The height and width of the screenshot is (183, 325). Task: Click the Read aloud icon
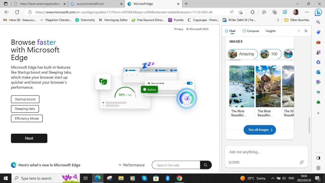232,12
